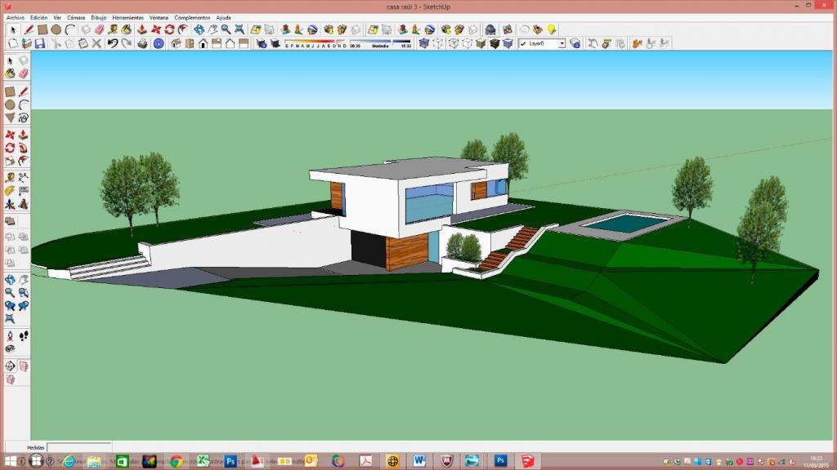The width and height of the screenshot is (837, 470).
Task: Open the Herramientas menu
Action: pyautogui.click(x=127, y=17)
